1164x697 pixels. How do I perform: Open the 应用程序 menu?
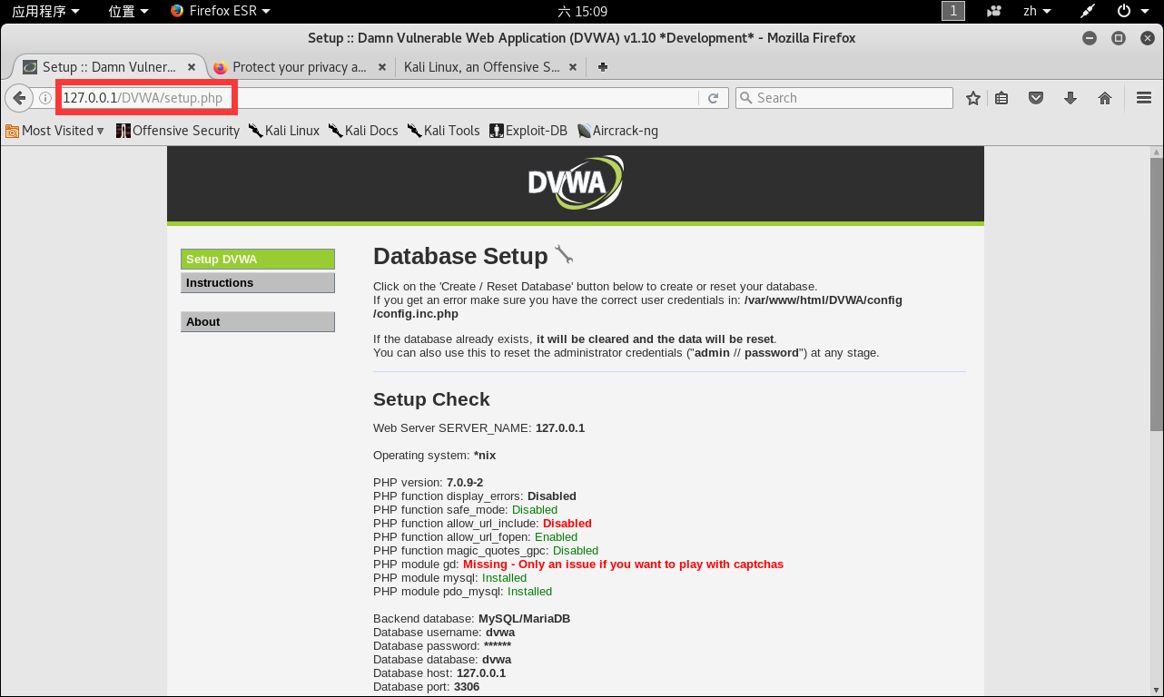[x=42, y=11]
